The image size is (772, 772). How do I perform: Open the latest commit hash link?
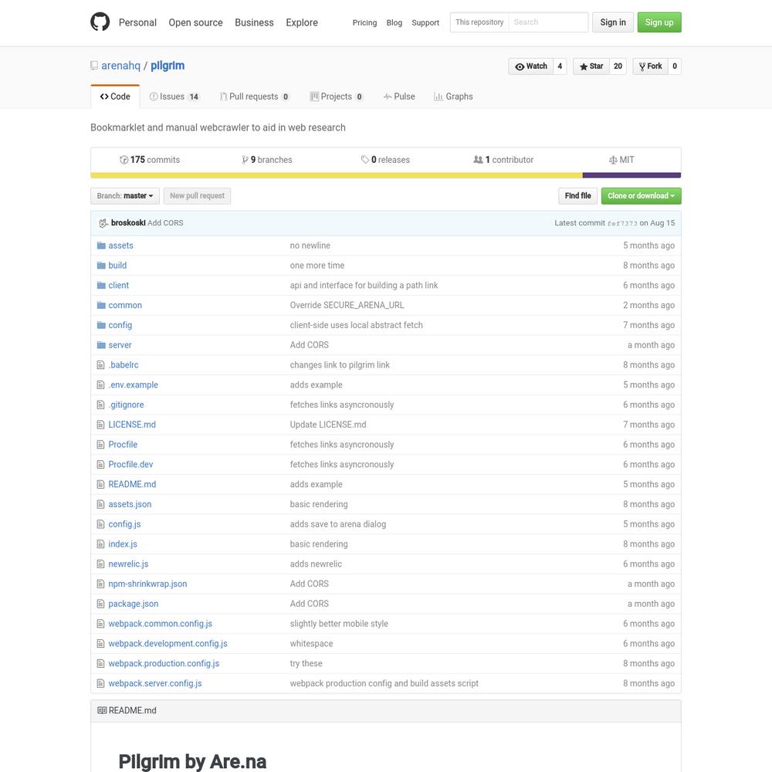coord(622,224)
